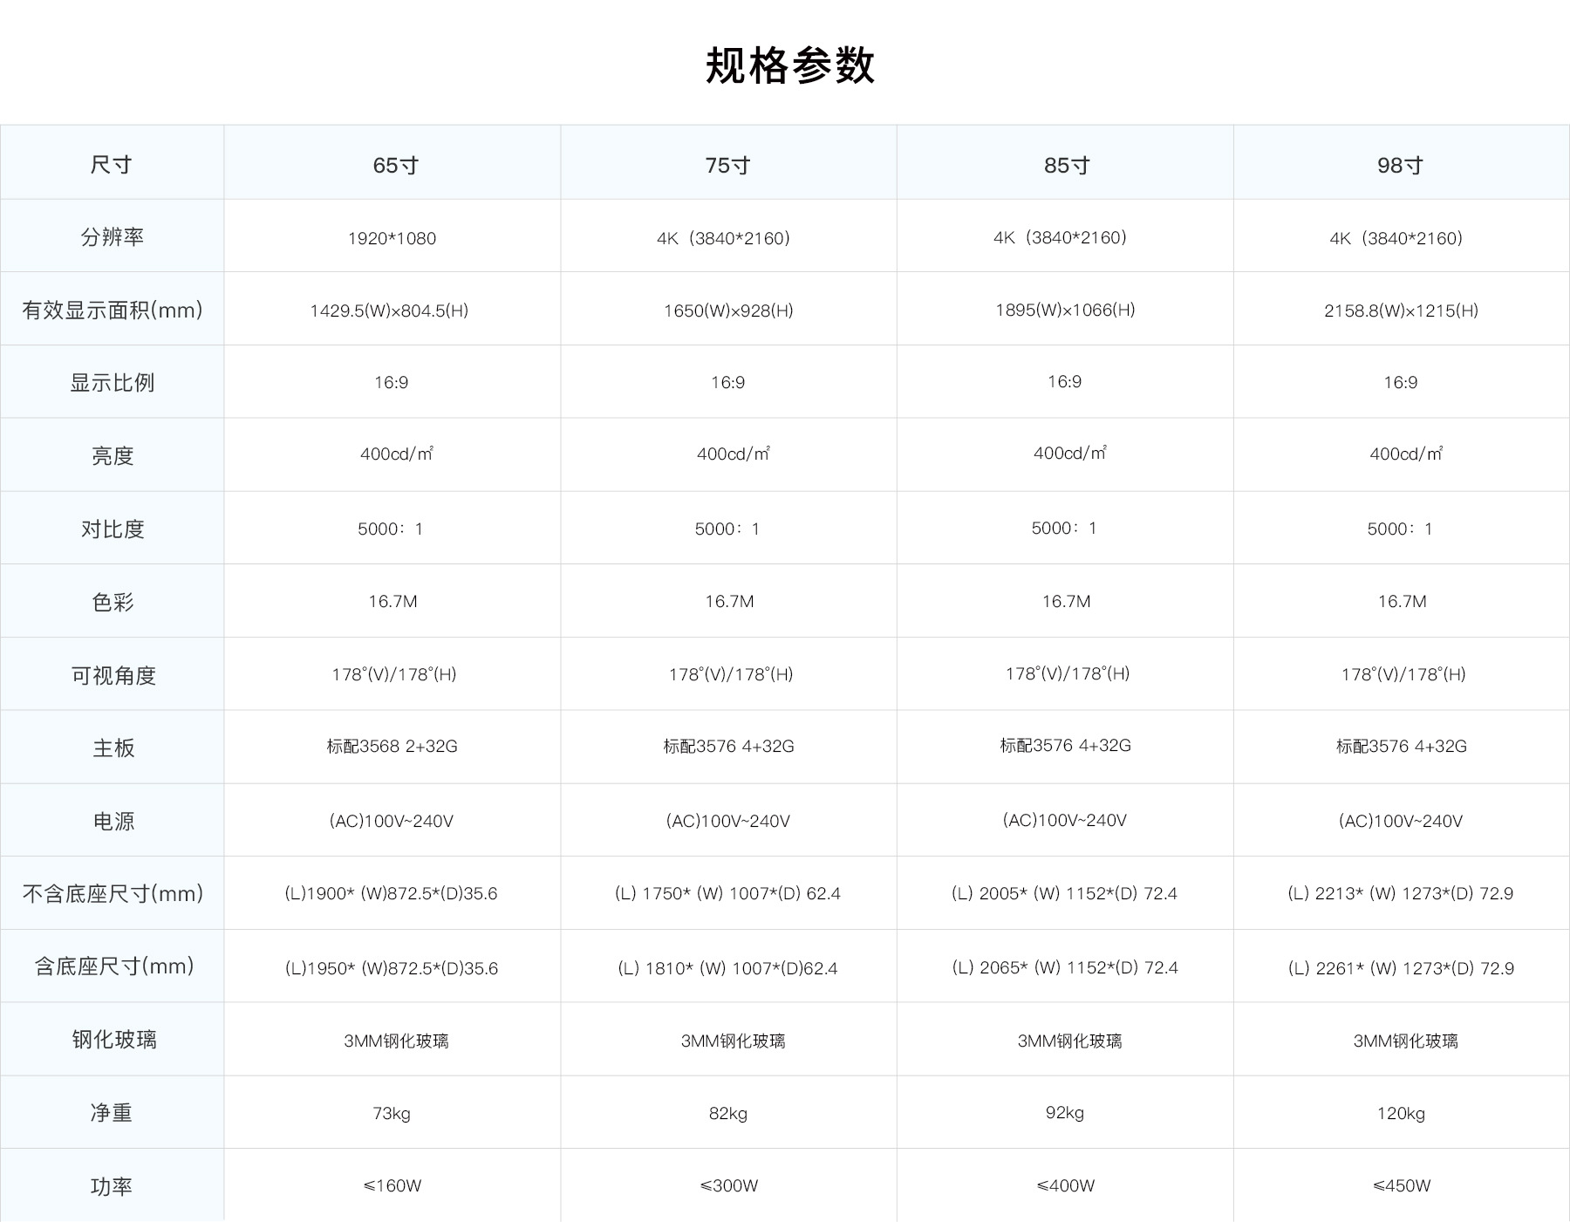Viewport: 1570px width, 1222px height.
Task: Click the 亮度 row label
Action: coord(112,456)
